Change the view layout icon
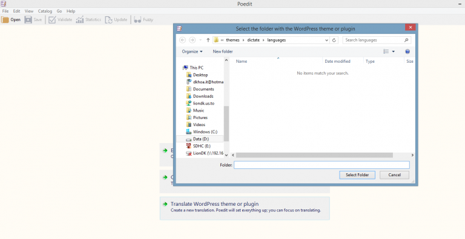 click(x=386, y=51)
